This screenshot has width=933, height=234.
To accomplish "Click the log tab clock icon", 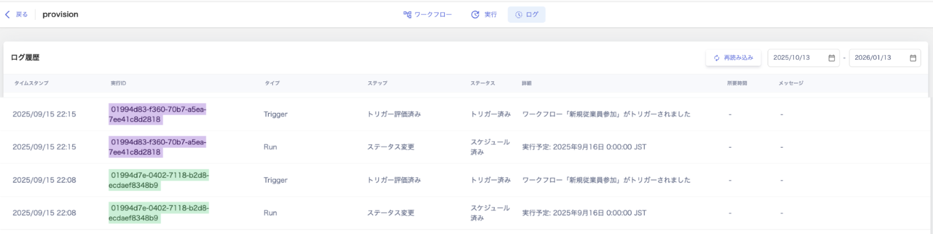I will pos(518,15).
